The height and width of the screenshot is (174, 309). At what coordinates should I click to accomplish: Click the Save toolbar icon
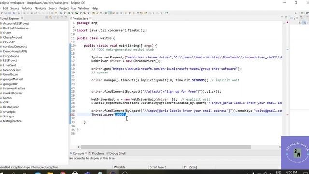pyautogui.click(x=6, y=13)
